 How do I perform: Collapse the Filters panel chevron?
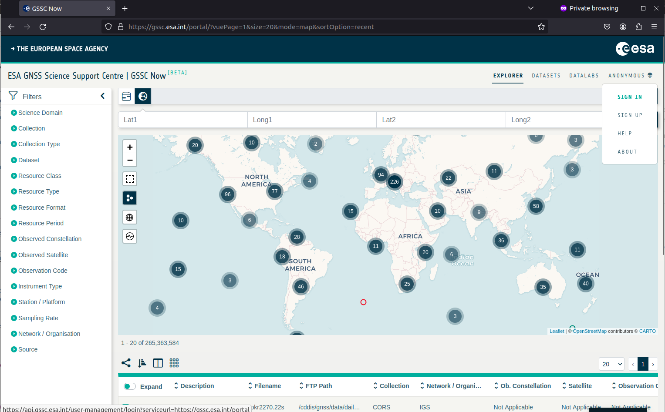click(103, 96)
